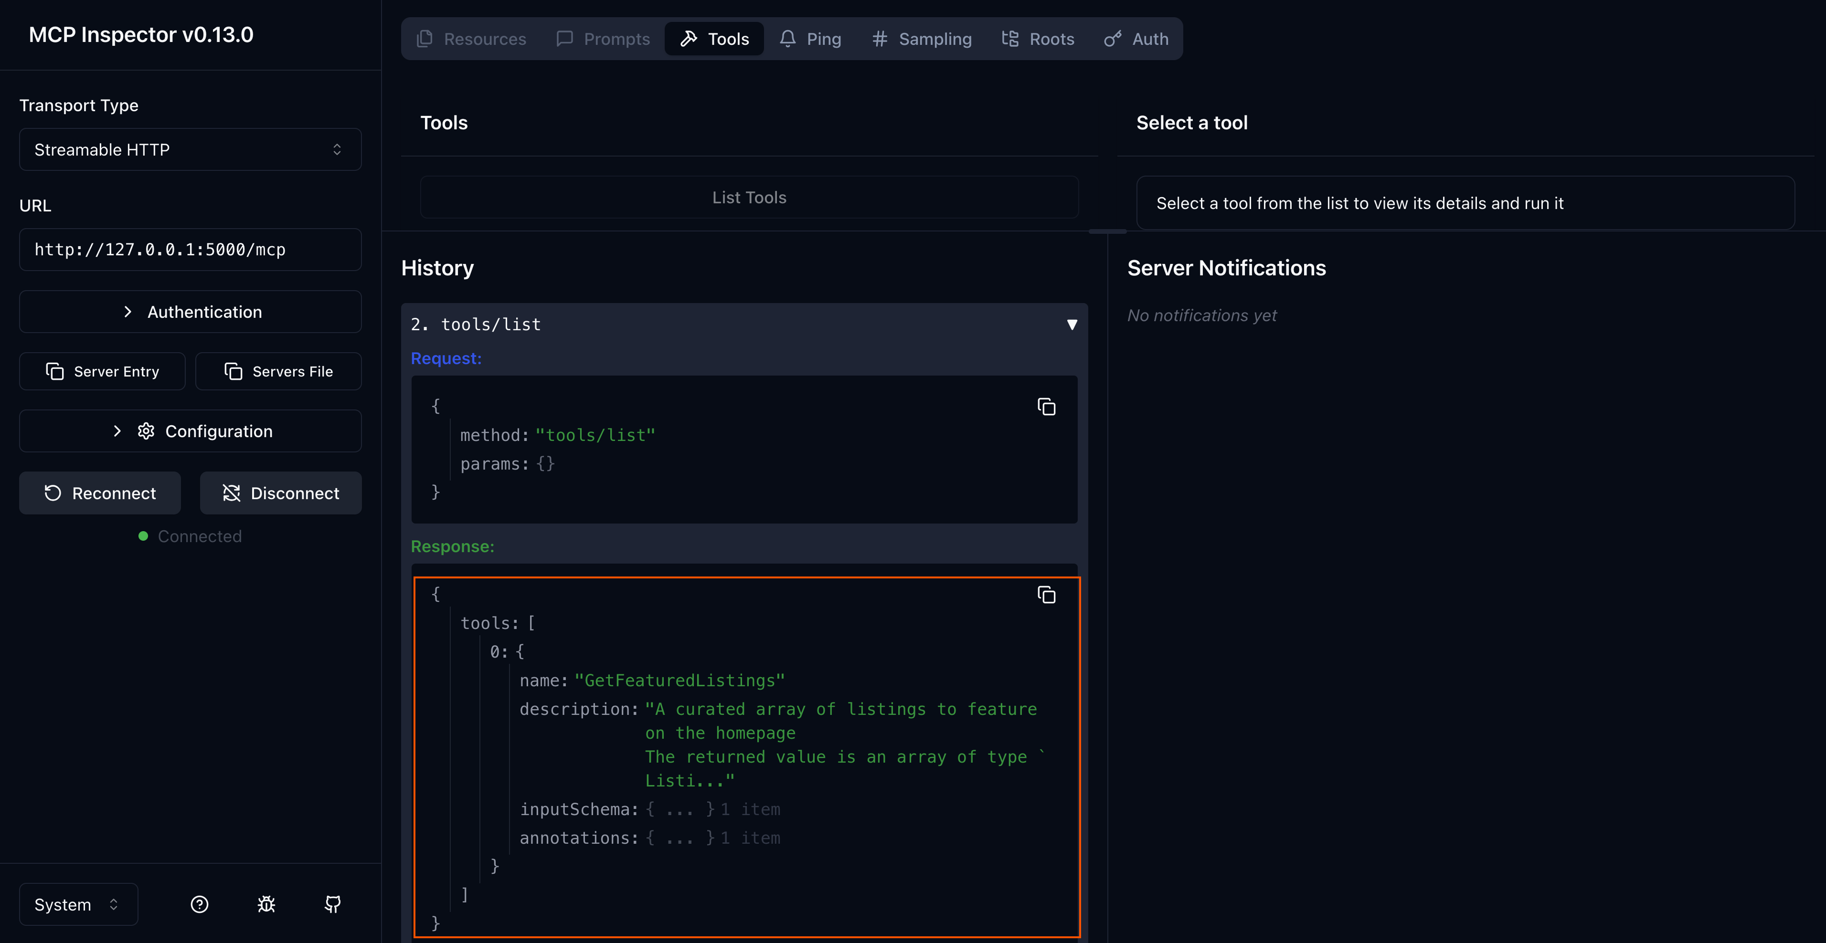Click the List Tools button
Screen dimensions: 1826x943
click(749, 197)
